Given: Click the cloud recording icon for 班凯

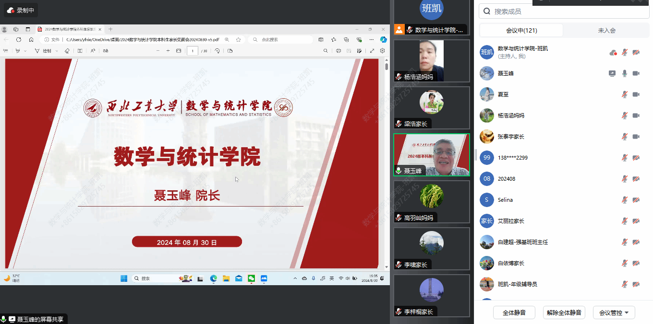Looking at the screenshot, I should [x=613, y=52].
